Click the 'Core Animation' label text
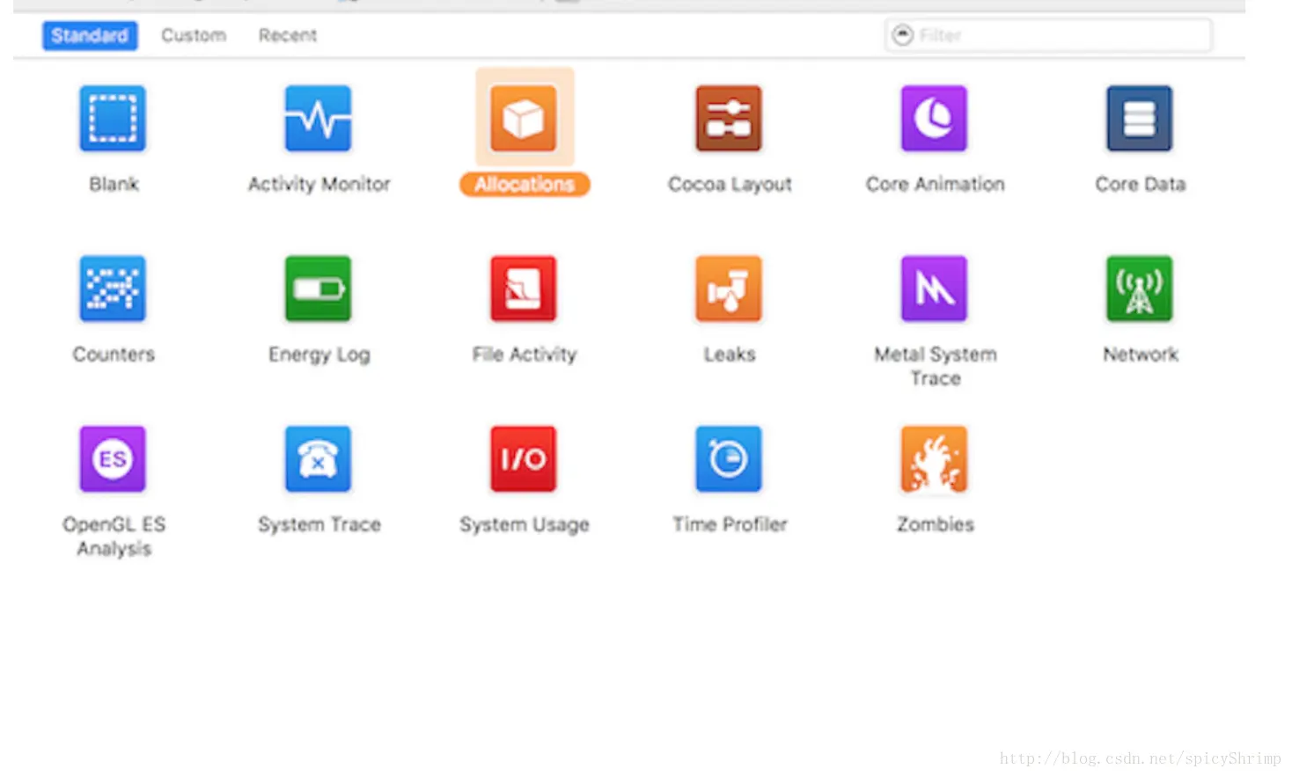 [935, 184]
